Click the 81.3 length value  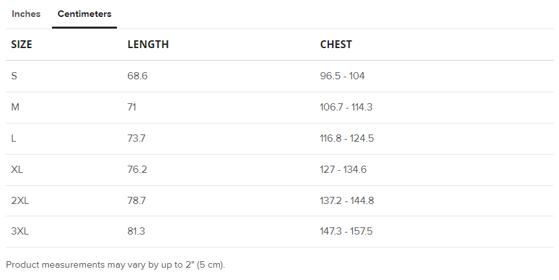[136, 231]
